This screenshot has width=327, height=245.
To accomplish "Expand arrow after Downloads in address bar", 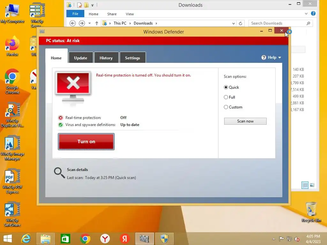I will click(156, 23).
